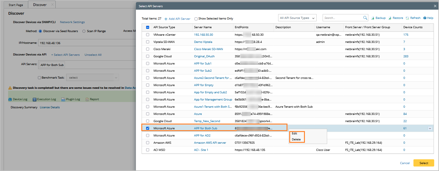Choose Delete from the context menu
The width and height of the screenshot is (439, 171).
296,139
